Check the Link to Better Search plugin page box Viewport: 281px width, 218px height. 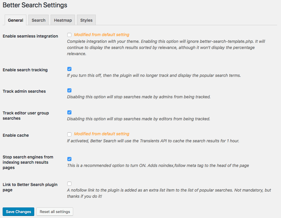[69, 184]
